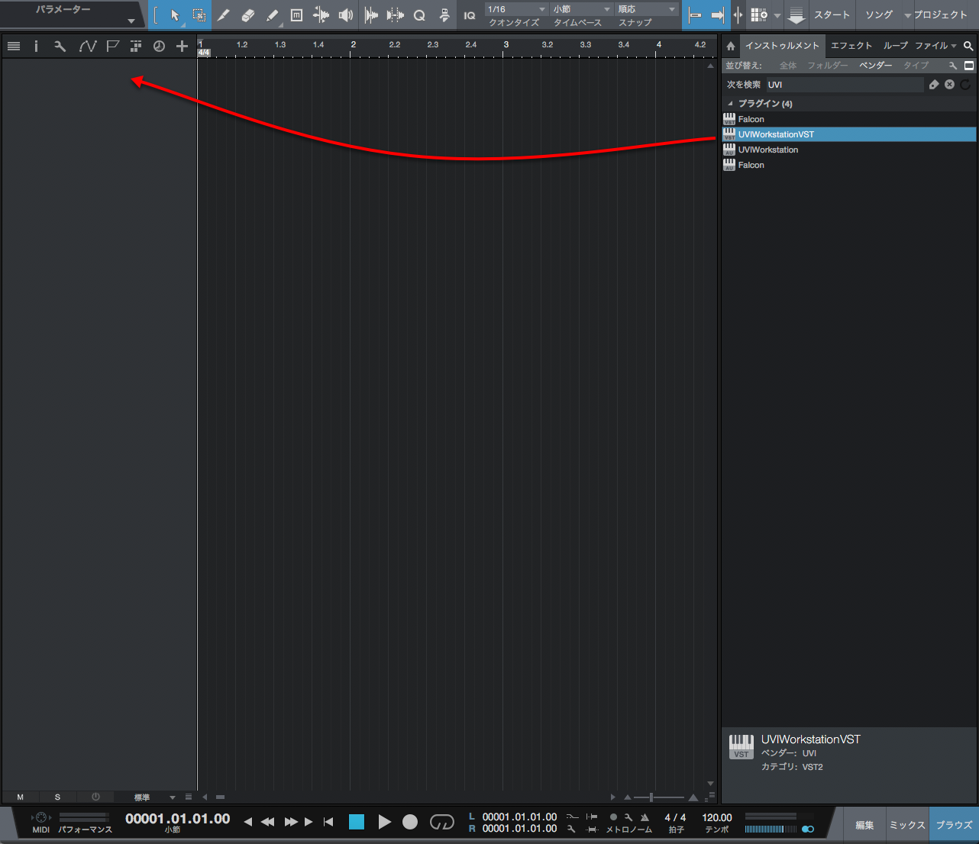This screenshot has height=844, width=979.
Task: Open the 編集 editor view
Action: point(864,825)
